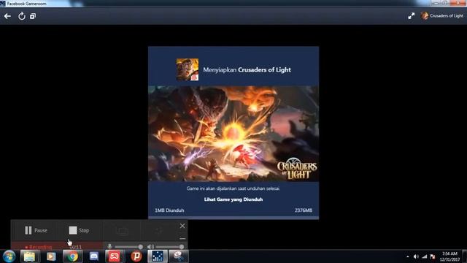The height and width of the screenshot is (263, 467).
Task: Click the dimmed draw tool icon in recorder
Action: click(x=159, y=231)
